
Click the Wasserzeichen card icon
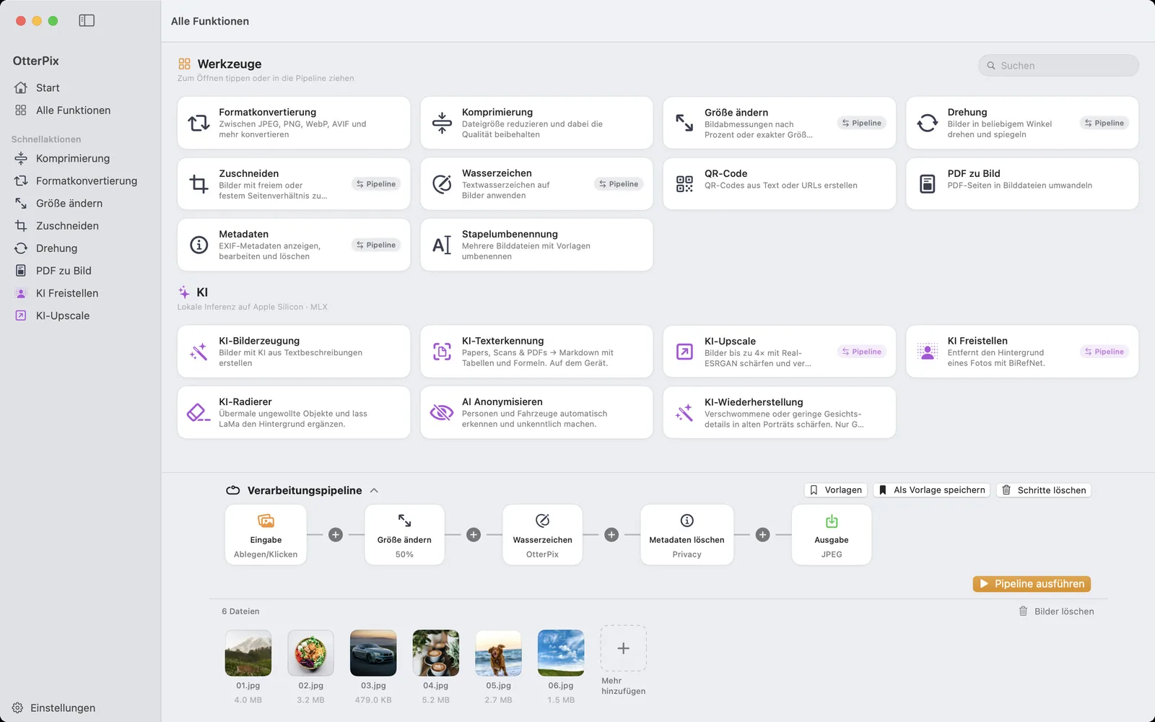pyautogui.click(x=442, y=184)
